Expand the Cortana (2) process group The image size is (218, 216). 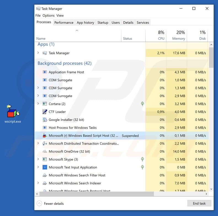tap(38, 103)
